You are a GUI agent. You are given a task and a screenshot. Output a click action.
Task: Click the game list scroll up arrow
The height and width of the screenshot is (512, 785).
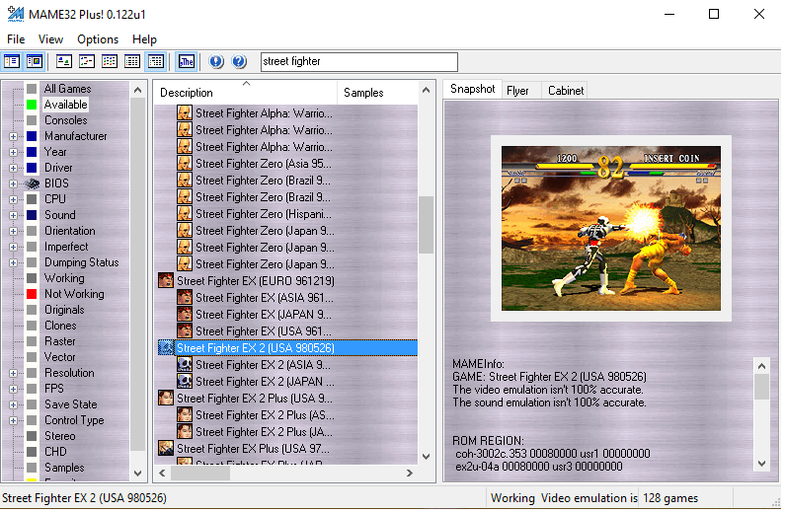(x=426, y=90)
